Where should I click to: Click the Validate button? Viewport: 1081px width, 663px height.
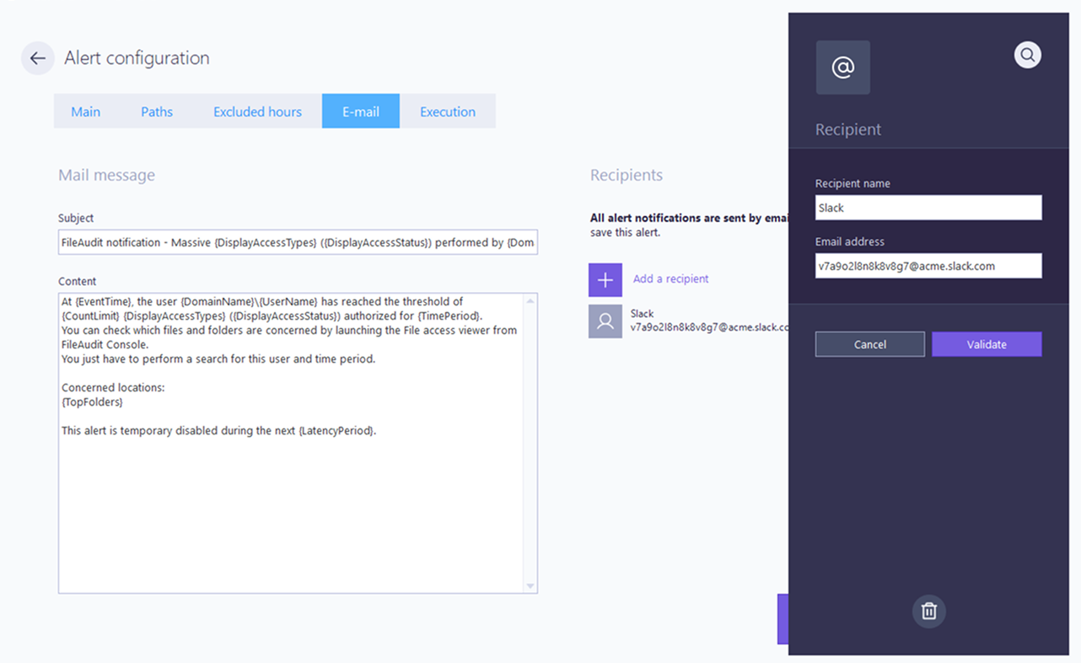click(x=987, y=344)
